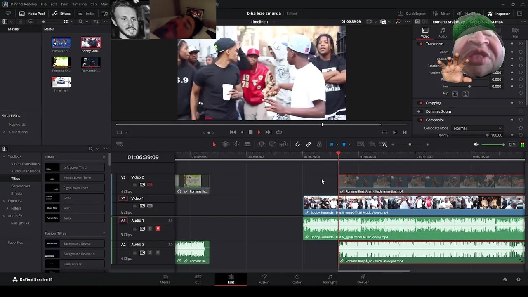Open the Fusion page
528x297 pixels.
264,279
